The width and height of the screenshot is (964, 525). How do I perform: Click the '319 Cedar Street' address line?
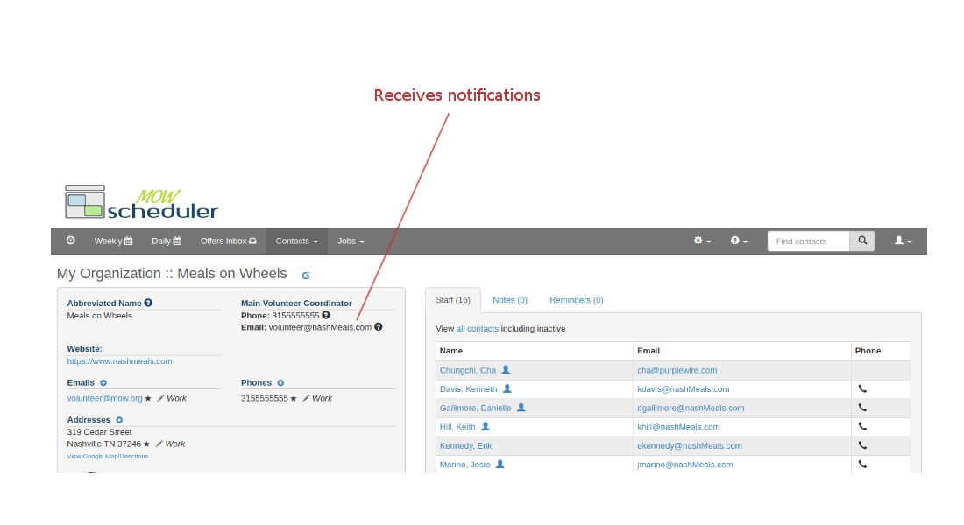click(100, 432)
